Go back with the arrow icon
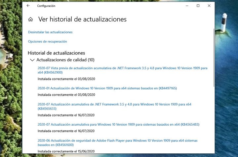The image size is (238, 157). click(28, 6)
